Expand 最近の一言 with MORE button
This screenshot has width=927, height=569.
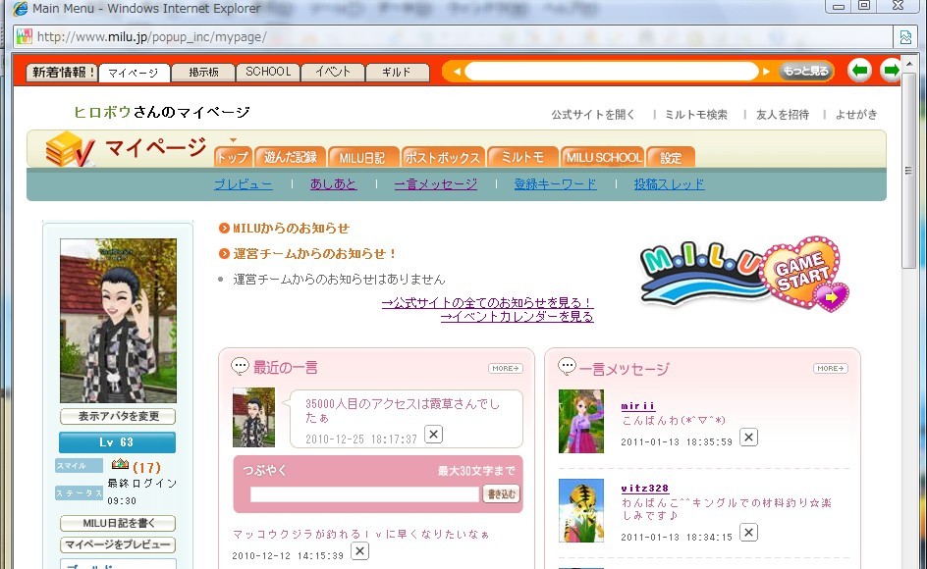[506, 368]
